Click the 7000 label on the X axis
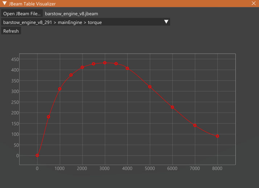Screen dimensions: 259x188 (x=195, y=168)
